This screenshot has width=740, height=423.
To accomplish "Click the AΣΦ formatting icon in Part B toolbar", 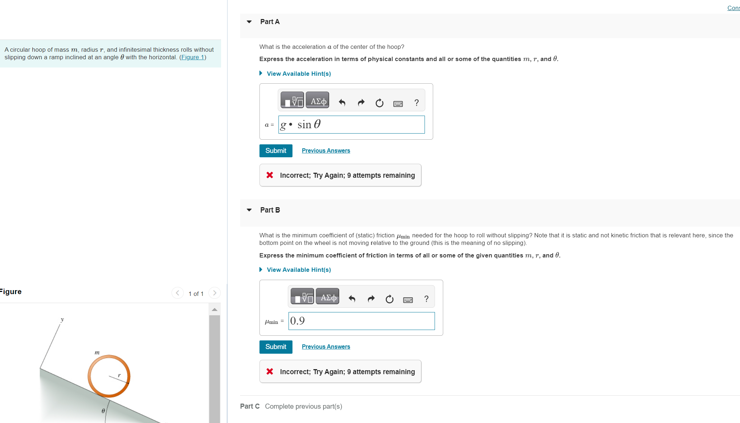I will [327, 298].
